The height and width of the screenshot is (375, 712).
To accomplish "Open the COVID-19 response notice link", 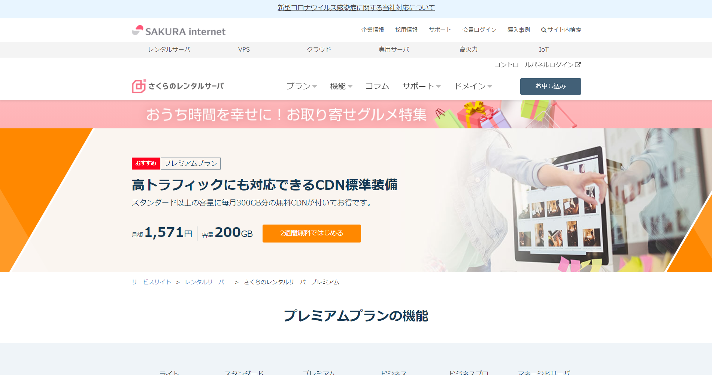I will tap(356, 8).
